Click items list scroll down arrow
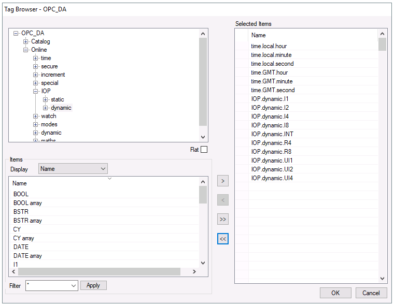Screen dimensions: 394x305 point(203,263)
